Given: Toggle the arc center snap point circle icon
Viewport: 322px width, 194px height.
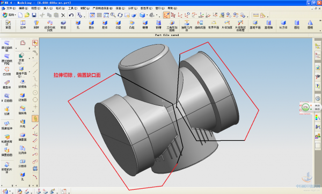Looking at the screenshot, I should pyautogui.click(x=35, y=93).
